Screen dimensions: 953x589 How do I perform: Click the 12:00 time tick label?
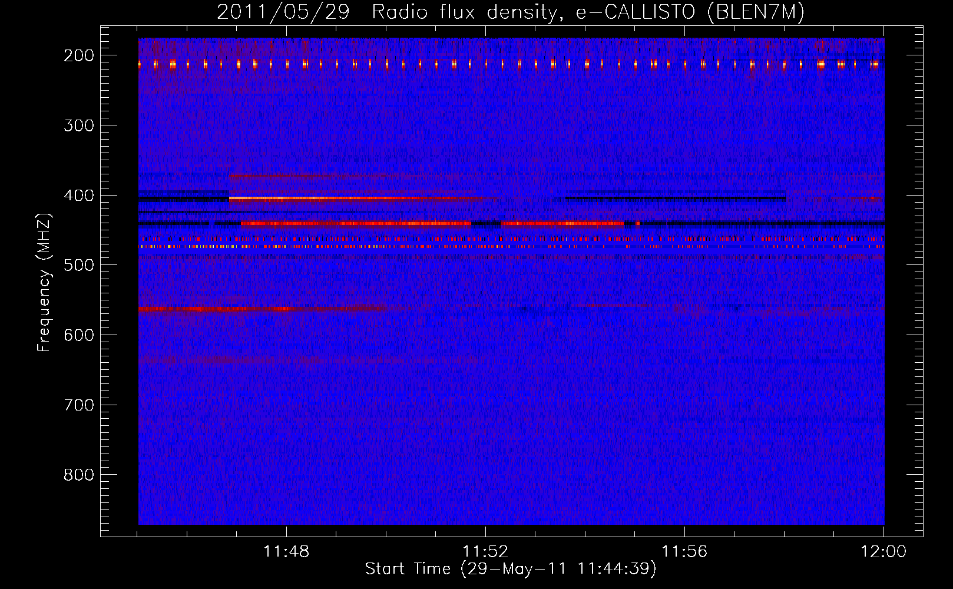[x=883, y=552]
